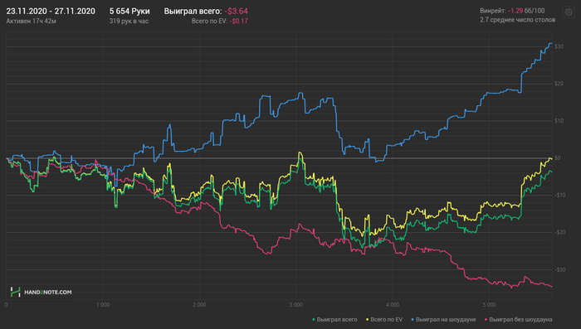The height and width of the screenshot is (329, 581).
Task: Click the "319 рук в час" stat
Action: pos(129,21)
